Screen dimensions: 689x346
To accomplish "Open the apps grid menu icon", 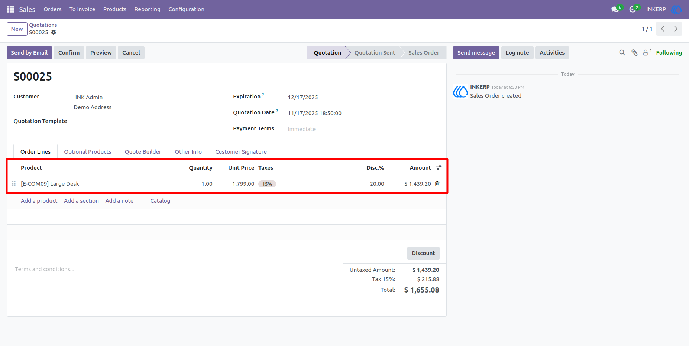I will (x=11, y=9).
